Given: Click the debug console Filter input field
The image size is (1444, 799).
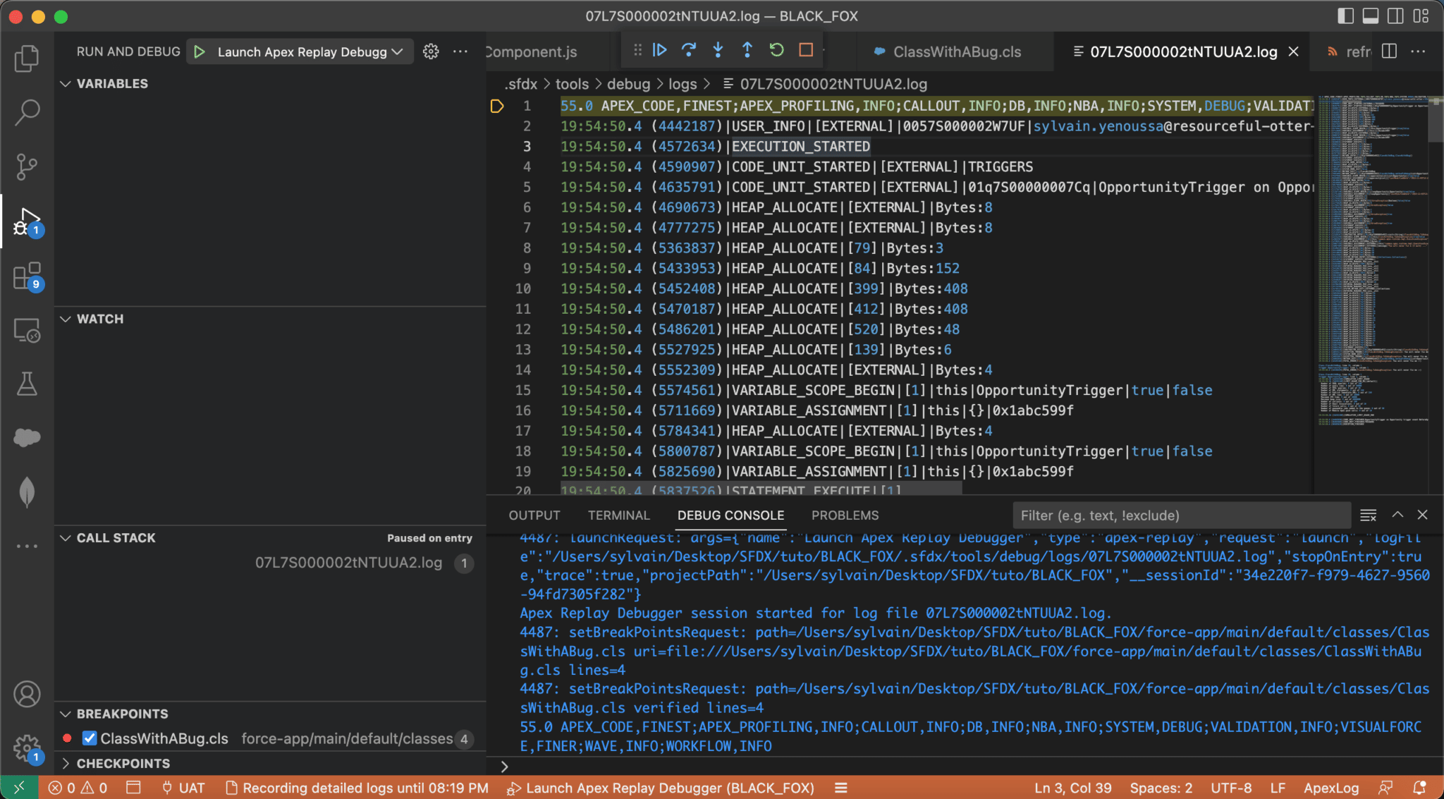Looking at the screenshot, I should [x=1181, y=515].
